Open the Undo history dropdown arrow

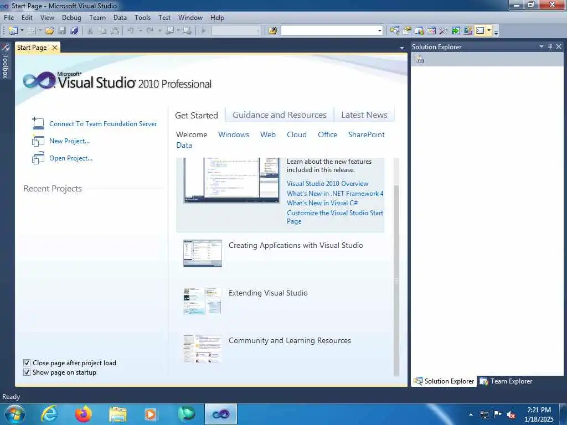click(140, 31)
